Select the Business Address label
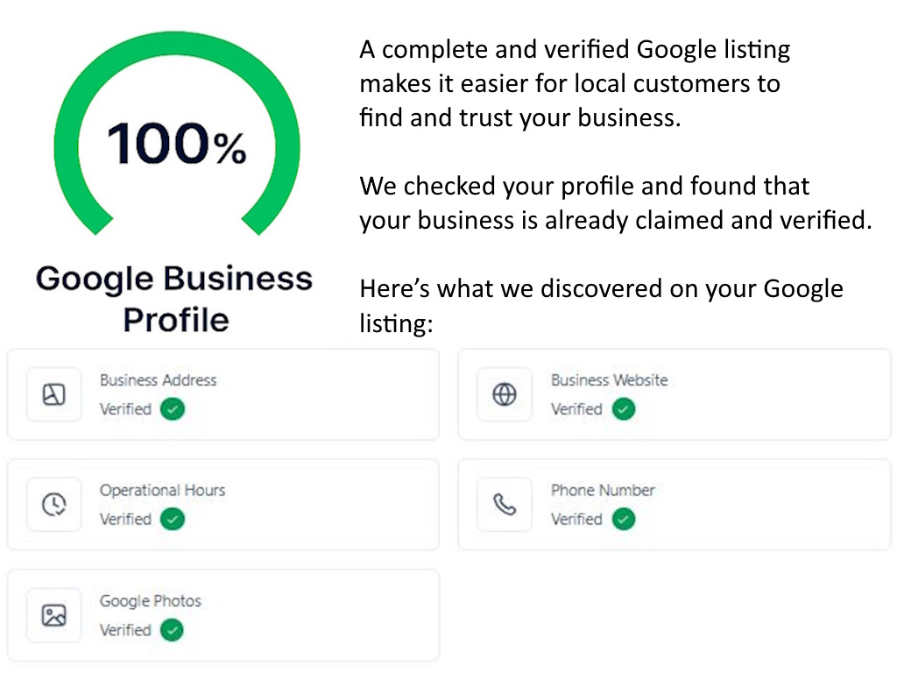Screen dimensions: 897x673 [158, 380]
